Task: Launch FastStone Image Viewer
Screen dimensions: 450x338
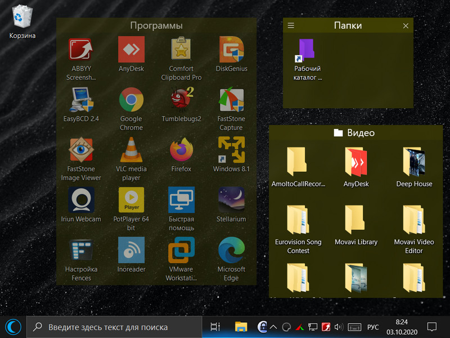Action: pyautogui.click(x=81, y=159)
